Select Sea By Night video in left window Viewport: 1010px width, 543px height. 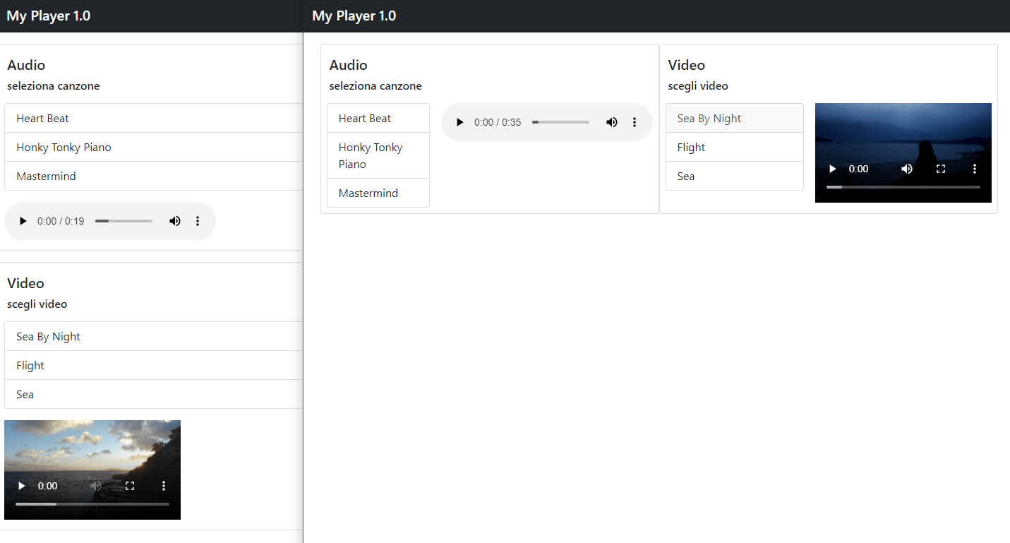(154, 336)
